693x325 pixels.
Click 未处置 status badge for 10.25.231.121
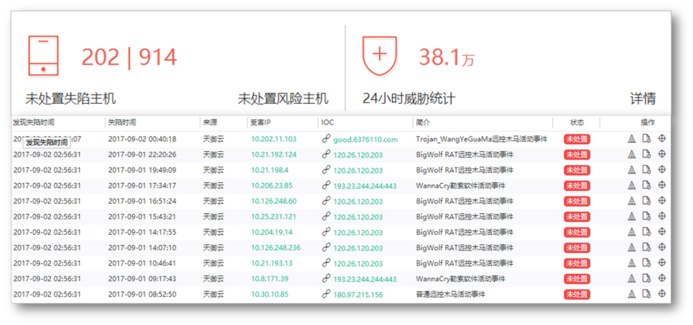(576, 217)
